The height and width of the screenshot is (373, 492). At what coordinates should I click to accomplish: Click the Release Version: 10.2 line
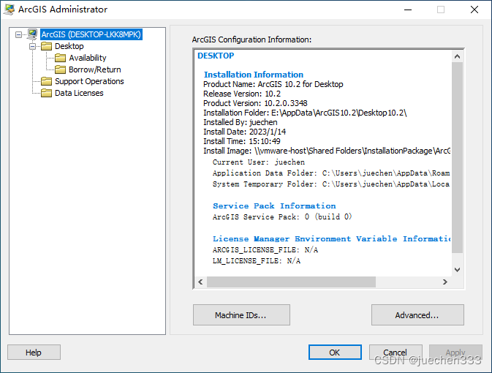point(242,94)
